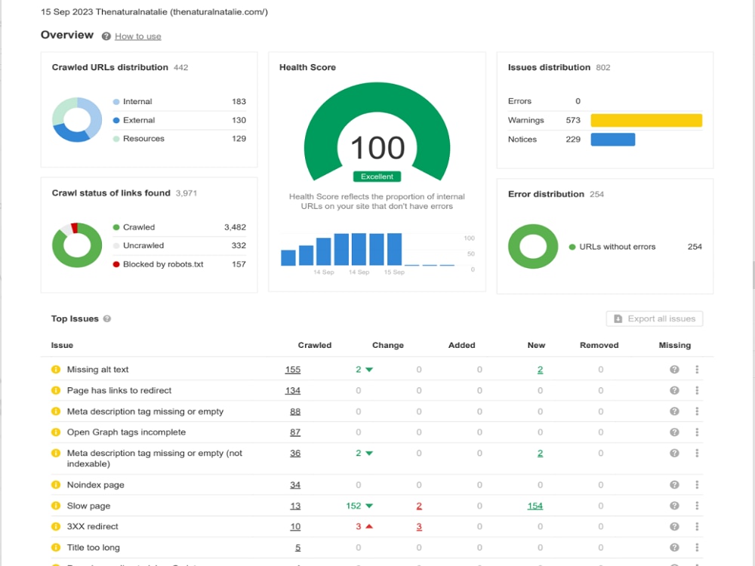Open crawled count 88 link
Viewport: 755px width, 566px height.
295,411
